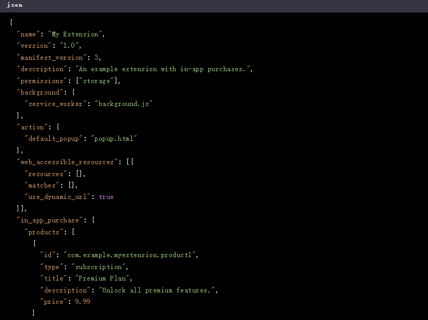Click the purple true value

click(x=106, y=197)
